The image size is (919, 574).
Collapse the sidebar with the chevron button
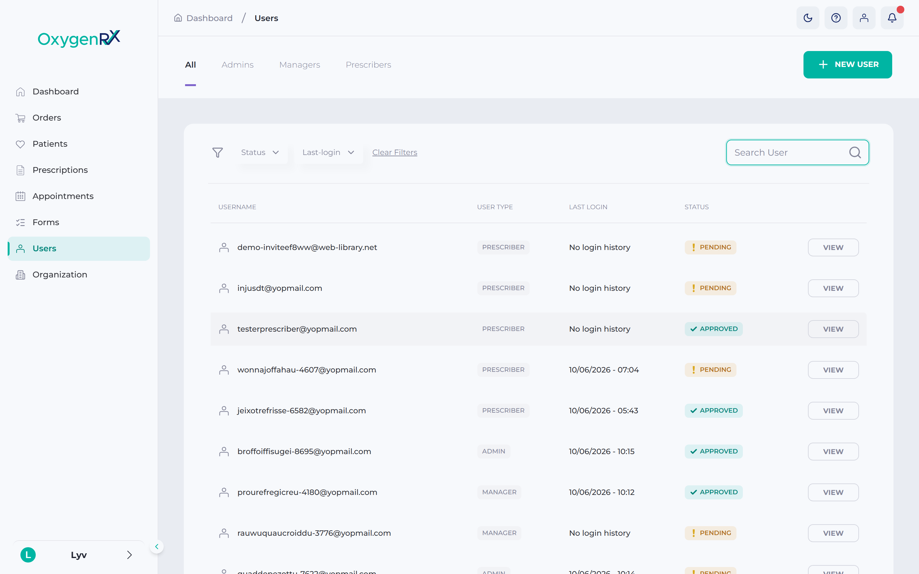156,547
